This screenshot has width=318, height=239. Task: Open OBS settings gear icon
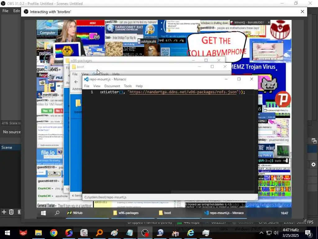click(x=314, y=164)
